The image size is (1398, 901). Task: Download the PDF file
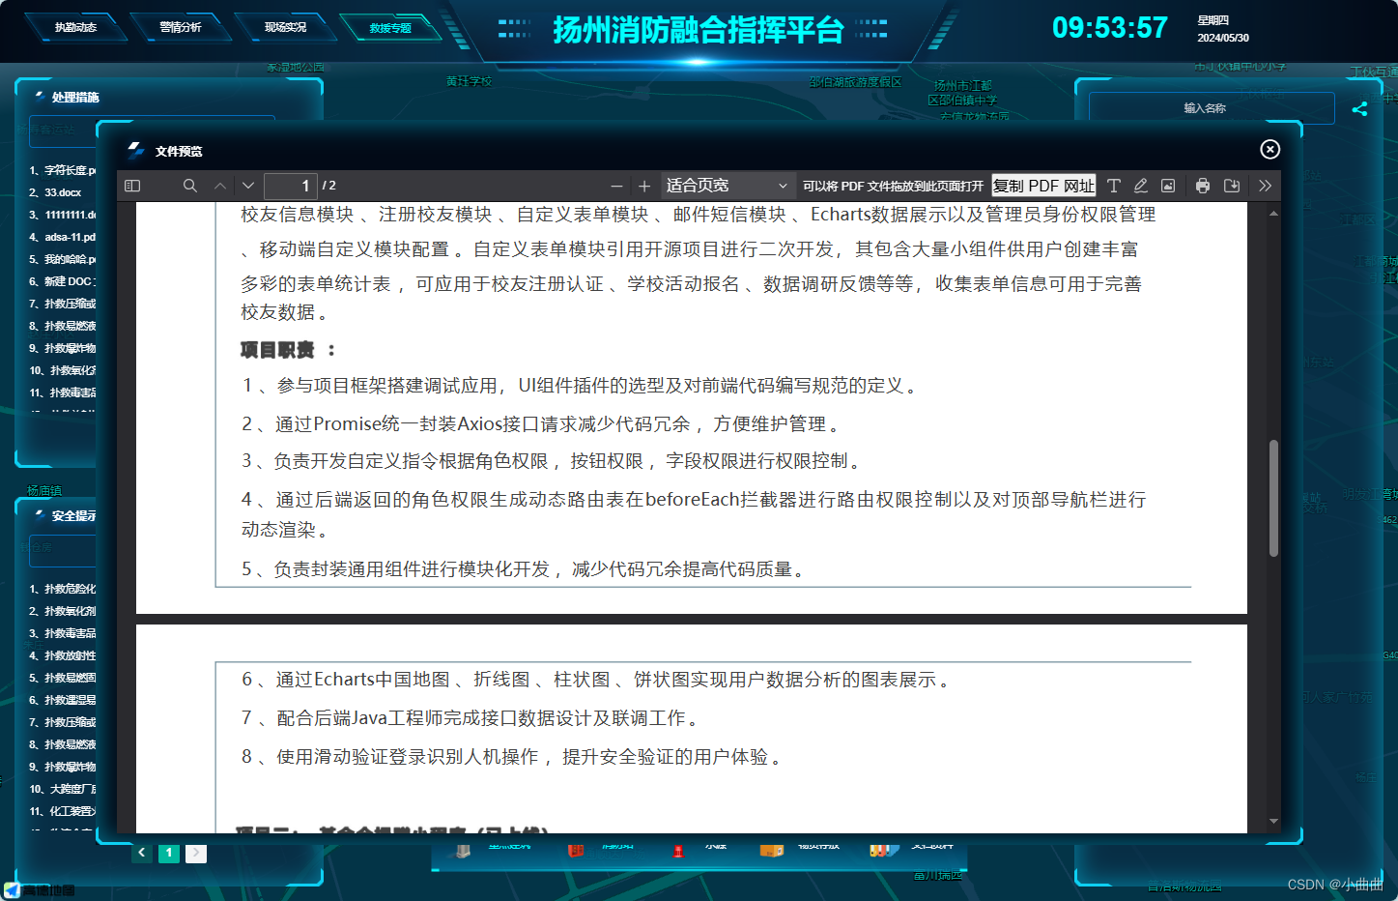[x=1232, y=186]
